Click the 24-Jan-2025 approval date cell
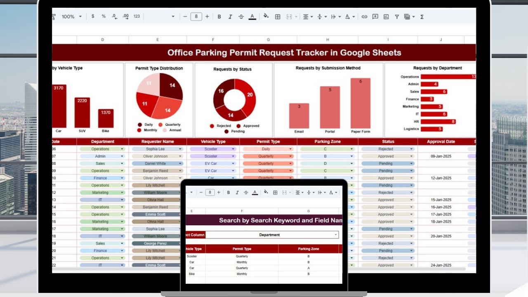This screenshot has height=297, width=528. tap(441, 265)
